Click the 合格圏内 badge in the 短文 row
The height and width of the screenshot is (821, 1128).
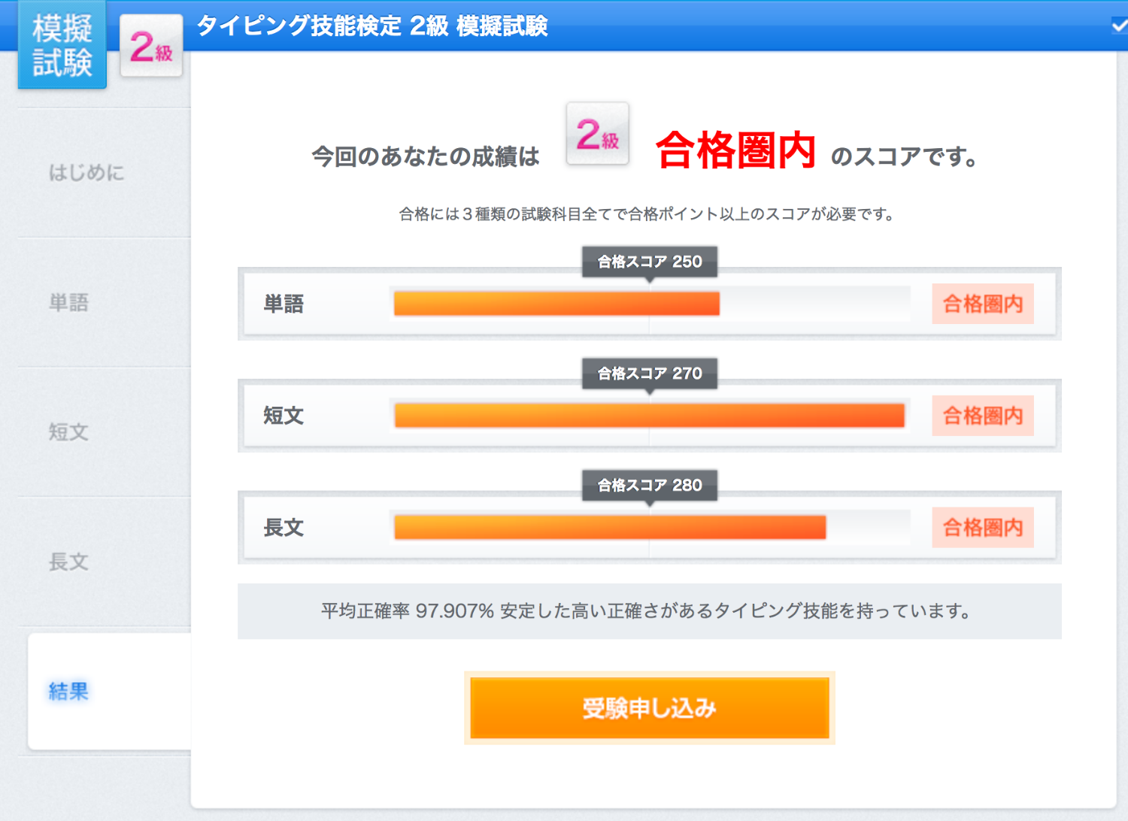click(x=983, y=416)
